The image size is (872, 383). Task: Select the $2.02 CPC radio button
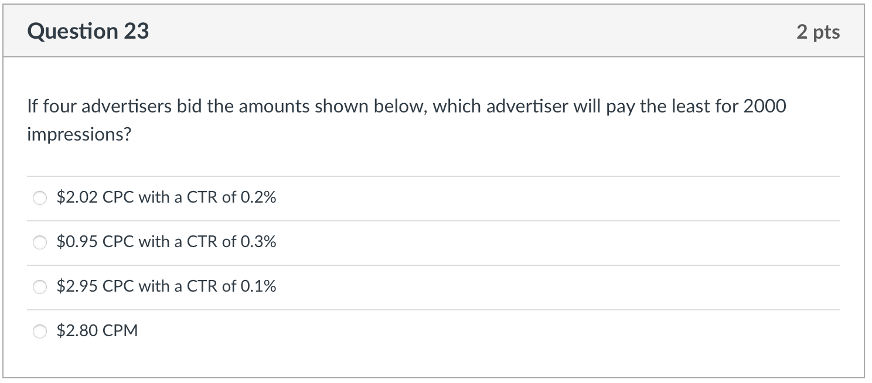pyautogui.click(x=39, y=198)
